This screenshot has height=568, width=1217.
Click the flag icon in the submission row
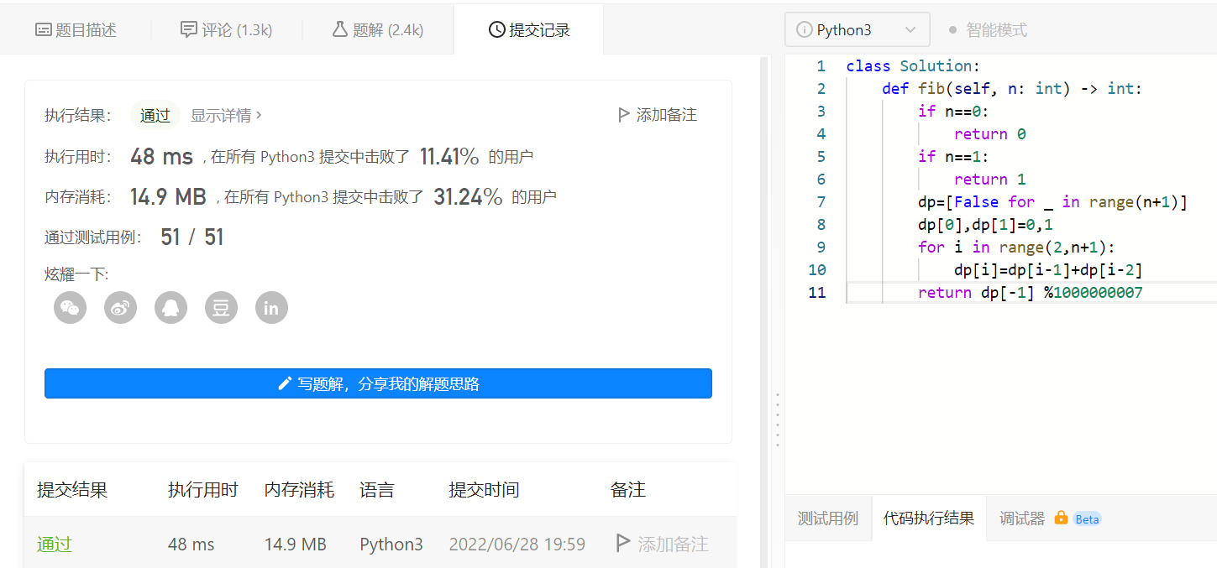(x=623, y=544)
